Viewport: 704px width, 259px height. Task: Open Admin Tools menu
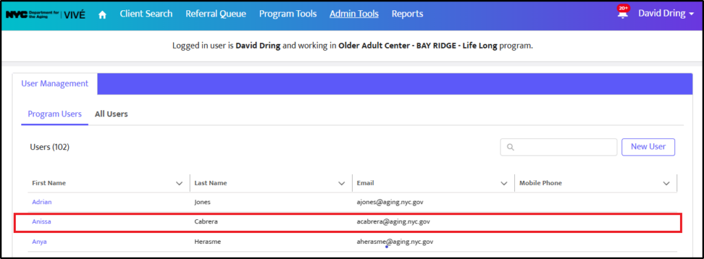(x=354, y=14)
